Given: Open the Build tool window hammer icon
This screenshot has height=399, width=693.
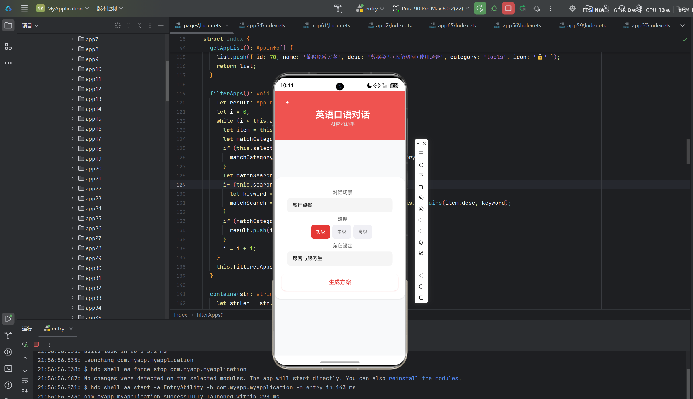Looking at the screenshot, I should tap(8, 335).
